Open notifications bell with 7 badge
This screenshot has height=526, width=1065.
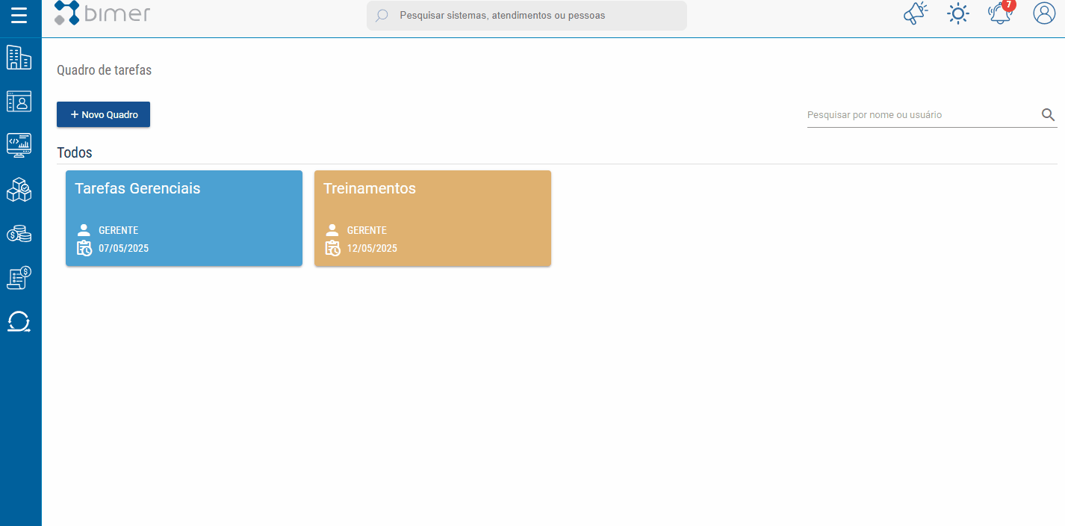1001,13
